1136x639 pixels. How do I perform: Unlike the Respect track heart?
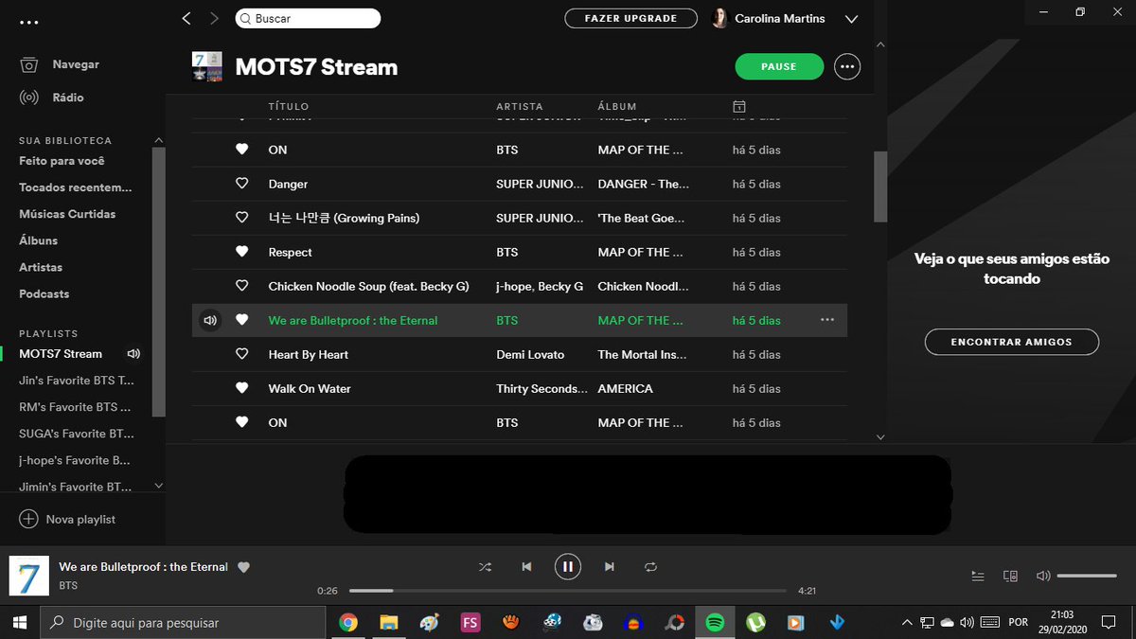point(241,252)
